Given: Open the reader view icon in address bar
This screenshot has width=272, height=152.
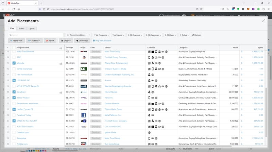Looking at the screenshot, I should (x=197, y=9).
